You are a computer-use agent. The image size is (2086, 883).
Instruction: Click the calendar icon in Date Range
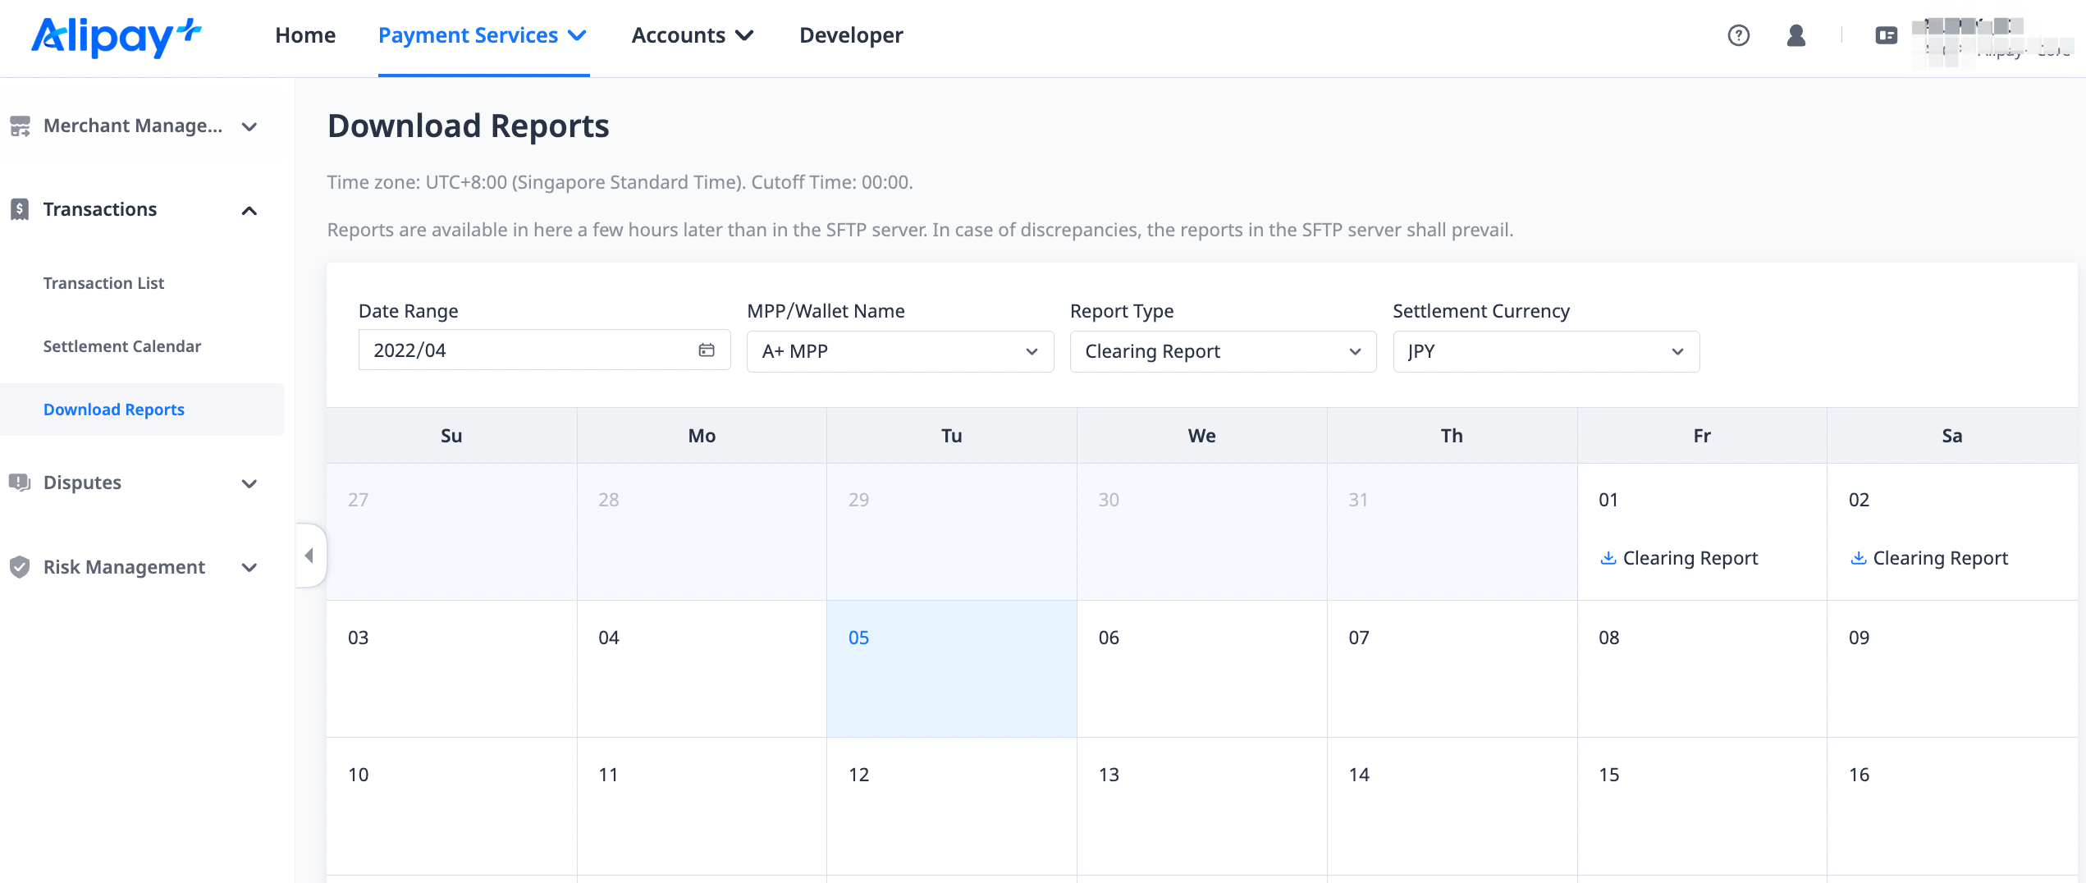[x=706, y=350]
